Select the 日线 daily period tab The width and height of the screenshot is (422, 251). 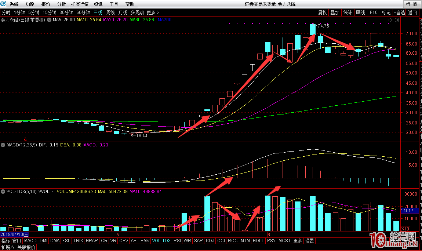click(98, 12)
